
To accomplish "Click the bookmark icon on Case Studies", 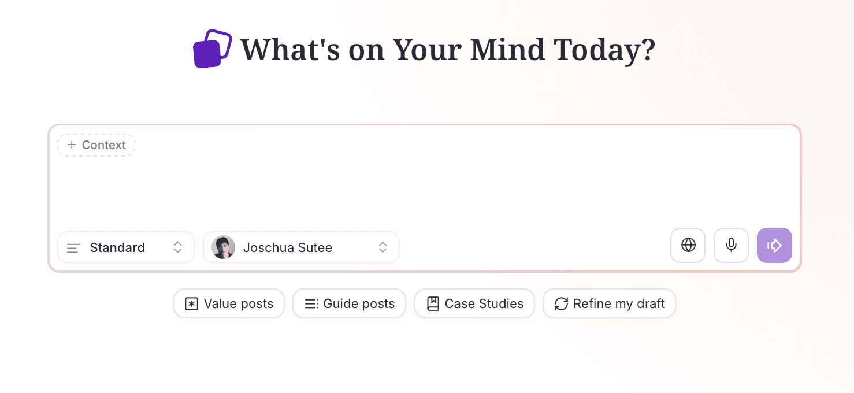I will pos(433,303).
